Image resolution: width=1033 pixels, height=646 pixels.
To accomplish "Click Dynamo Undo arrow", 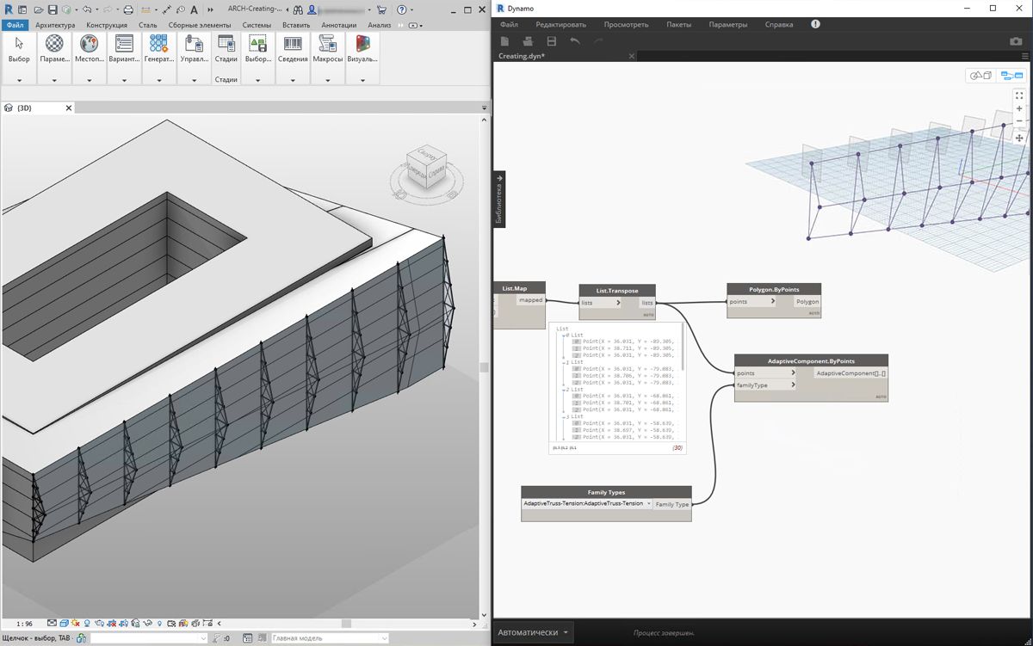I will [575, 41].
